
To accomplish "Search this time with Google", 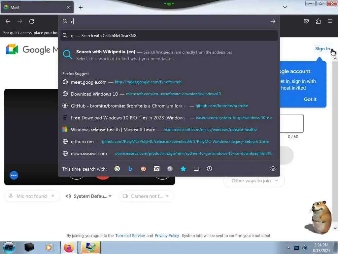I will pyautogui.click(x=117, y=169).
